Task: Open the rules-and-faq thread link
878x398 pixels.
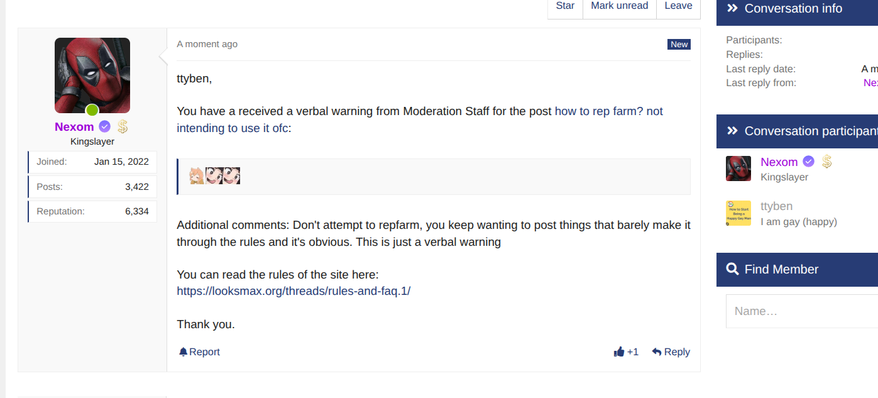Action: 294,291
